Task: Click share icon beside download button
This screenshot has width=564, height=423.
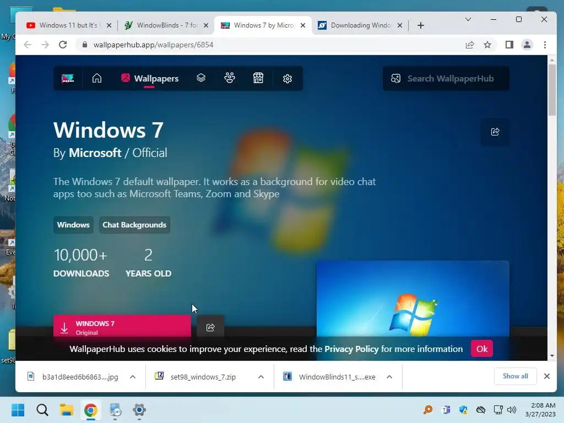Action: tap(210, 327)
